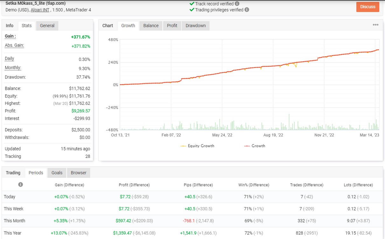Click the account title Setka M0kass_5_lite

36,4
